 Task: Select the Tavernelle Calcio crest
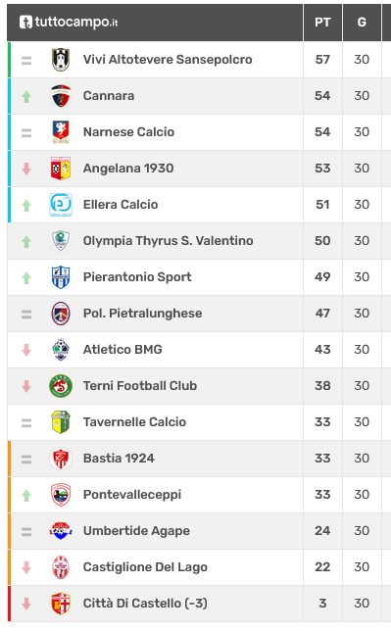click(x=61, y=422)
